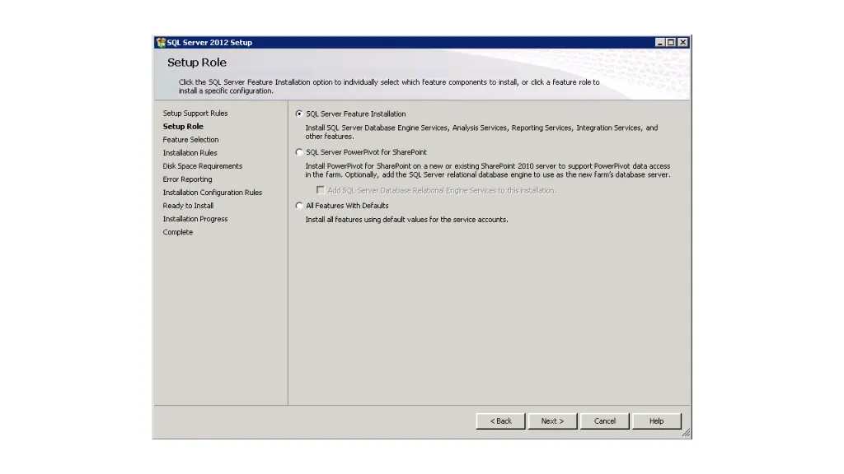This screenshot has width=844, height=474.
Task: Click the Back button
Action: (500, 421)
